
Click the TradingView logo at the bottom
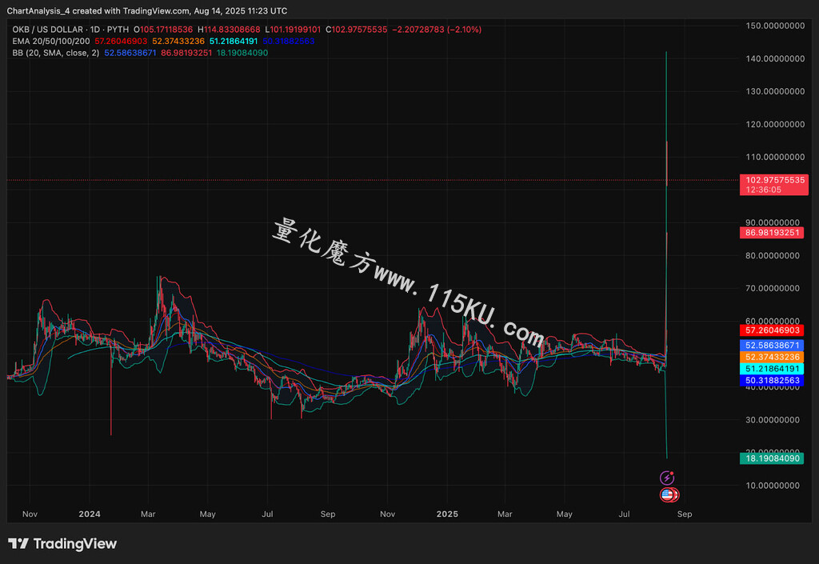[62, 544]
